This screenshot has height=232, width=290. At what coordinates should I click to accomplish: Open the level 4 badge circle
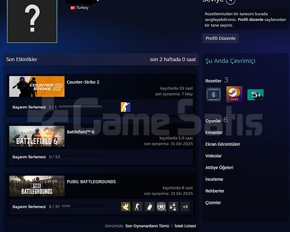pyautogui.click(x=231, y=2)
